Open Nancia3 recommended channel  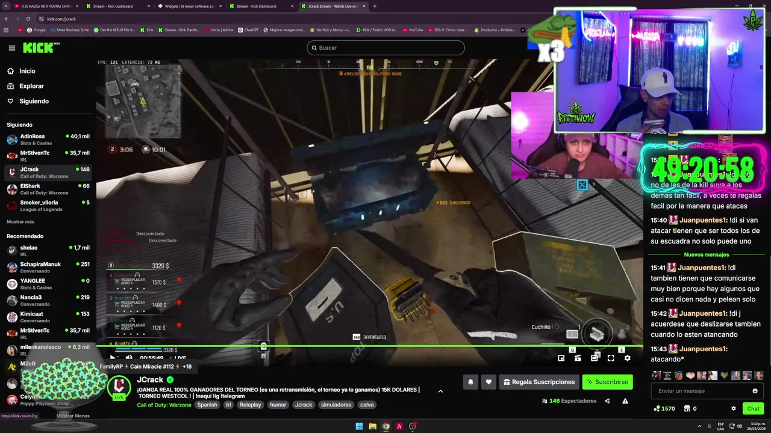pos(47,300)
